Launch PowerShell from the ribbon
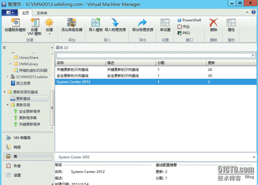The image size is (258, 185). [x=189, y=20]
